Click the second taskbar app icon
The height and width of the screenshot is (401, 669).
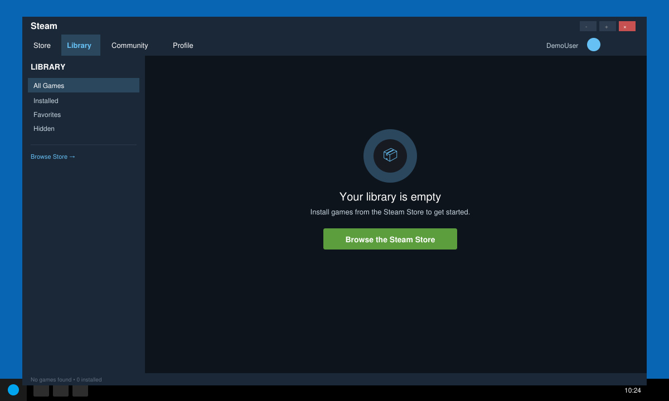61,390
